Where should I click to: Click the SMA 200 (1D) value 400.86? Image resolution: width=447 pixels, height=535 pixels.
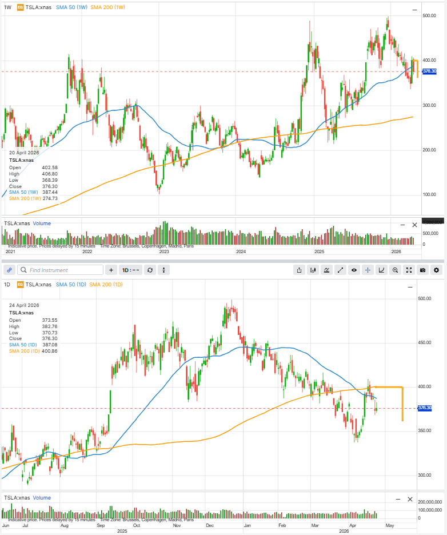point(50,351)
